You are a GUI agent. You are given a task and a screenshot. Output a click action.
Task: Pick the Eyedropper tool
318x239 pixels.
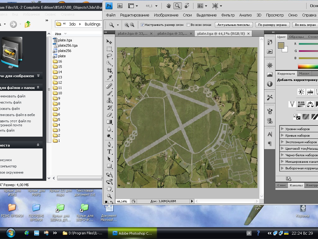[x=109, y=78]
